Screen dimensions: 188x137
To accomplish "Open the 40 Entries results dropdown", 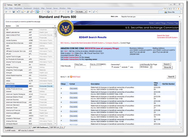I will [146, 67].
